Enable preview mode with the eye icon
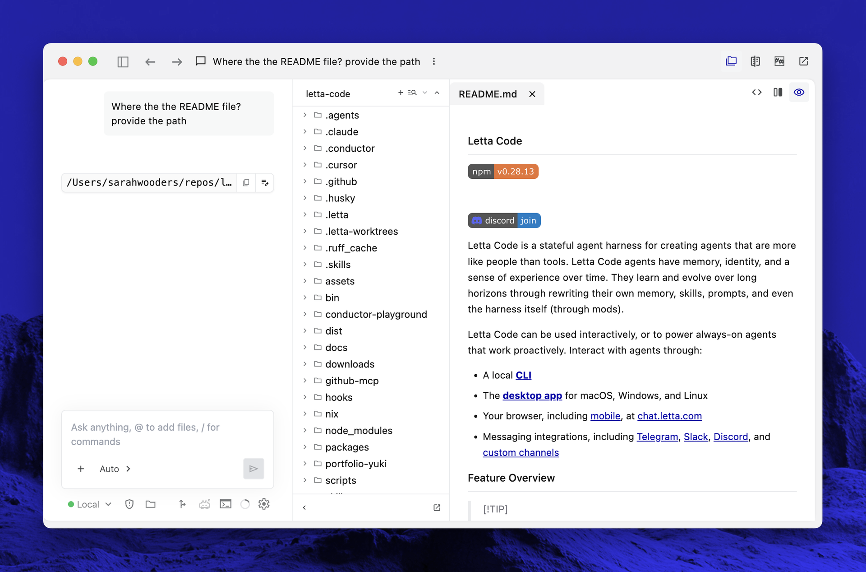The height and width of the screenshot is (572, 866). pyautogui.click(x=799, y=92)
